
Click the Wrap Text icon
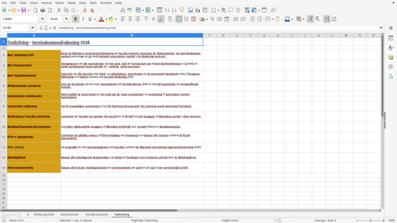[170, 19]
